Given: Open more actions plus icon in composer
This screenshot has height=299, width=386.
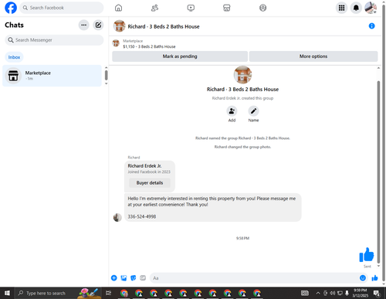Looking at the screenshot, I should tap(114, 278).
